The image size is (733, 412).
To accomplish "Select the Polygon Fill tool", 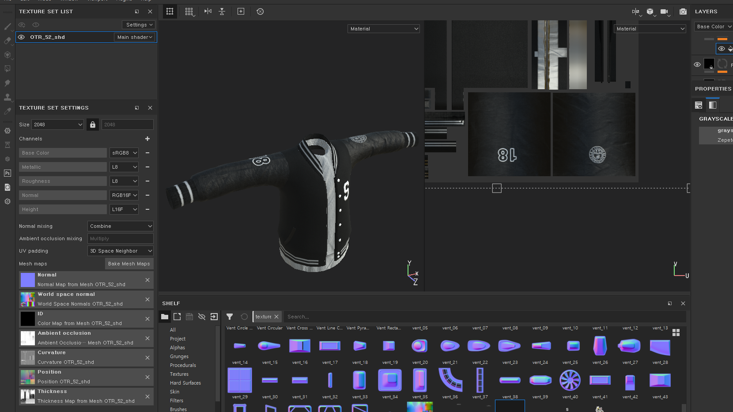I will coord(8,69).
